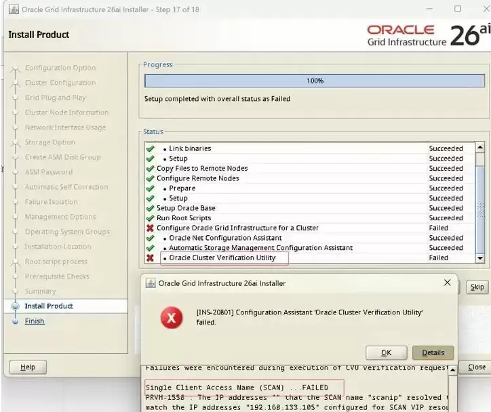This screenshot has width=491, height=412.
Task: Click the Status list scrollbar thumb
Action: pyautogui.click(x=479, y=209)
